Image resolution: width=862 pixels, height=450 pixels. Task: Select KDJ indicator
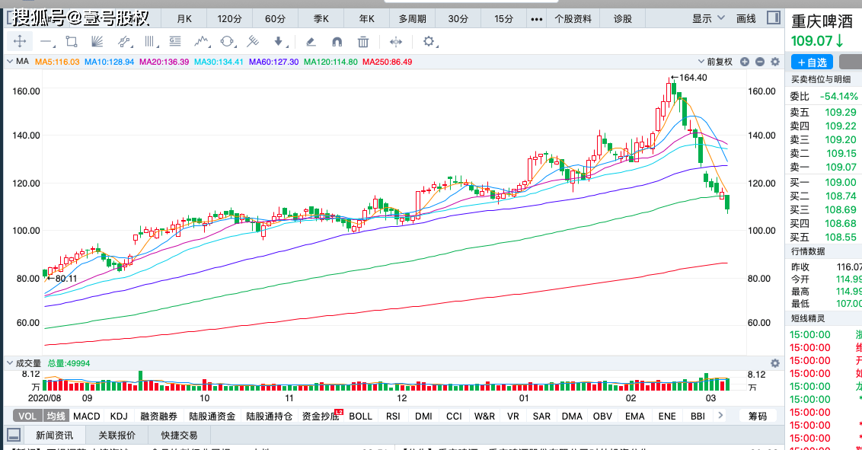[x=119, y=416]
